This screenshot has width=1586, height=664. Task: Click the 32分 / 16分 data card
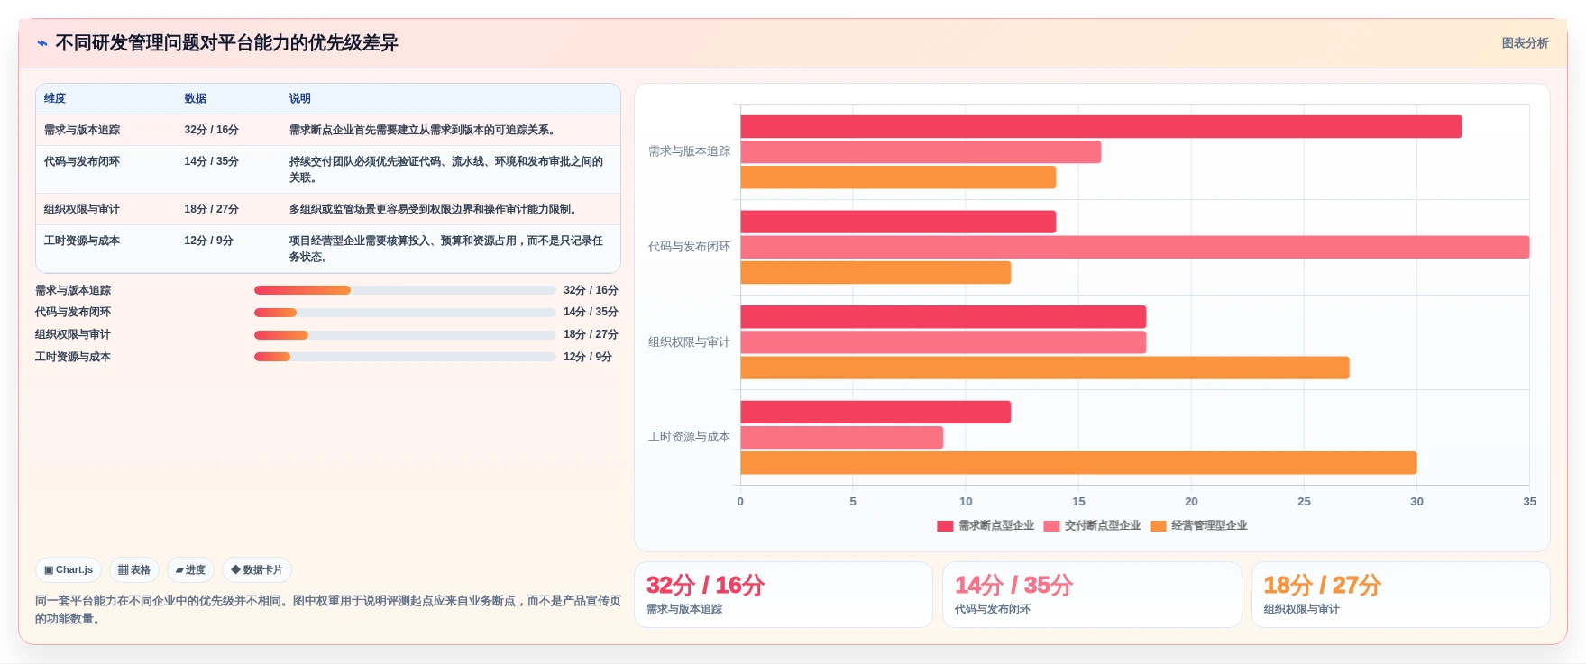click(x=783, y=595)
